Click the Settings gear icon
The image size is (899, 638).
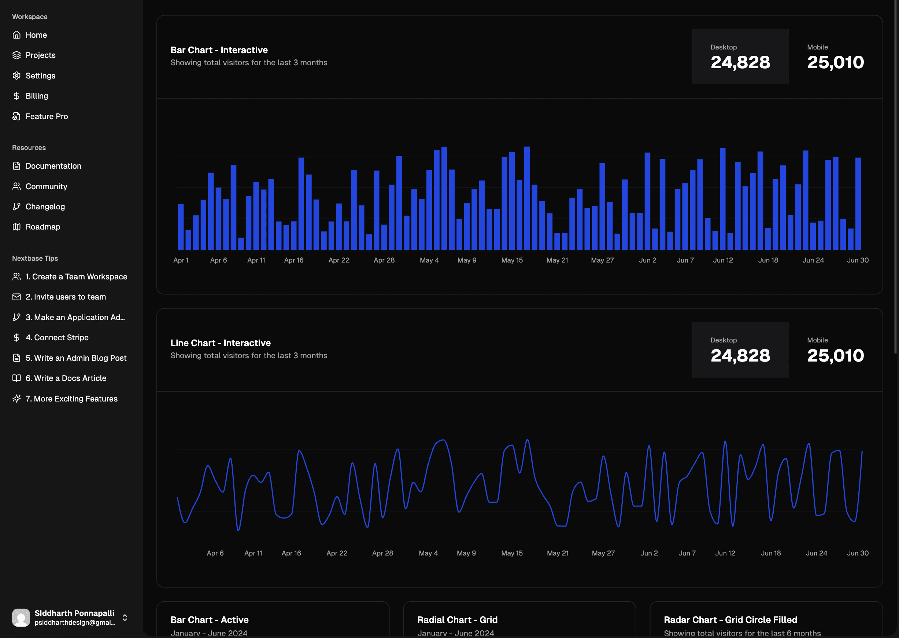coord(16,76)
